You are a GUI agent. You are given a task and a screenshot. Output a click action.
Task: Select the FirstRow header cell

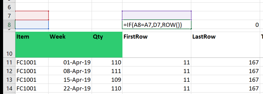pos(157,45)
